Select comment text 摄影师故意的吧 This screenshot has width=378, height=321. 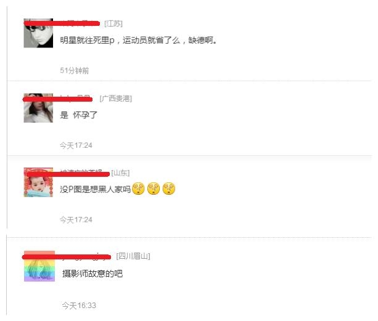point(92,274)
